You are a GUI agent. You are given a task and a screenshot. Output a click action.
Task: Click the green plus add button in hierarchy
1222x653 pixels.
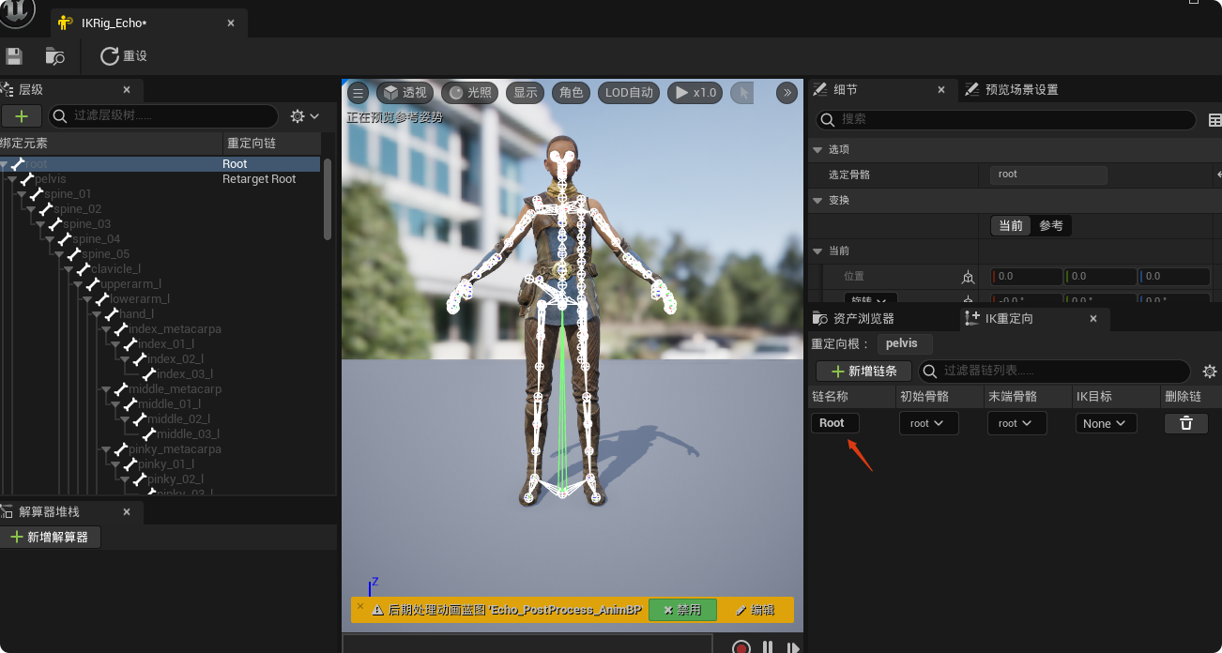[22, 116]
